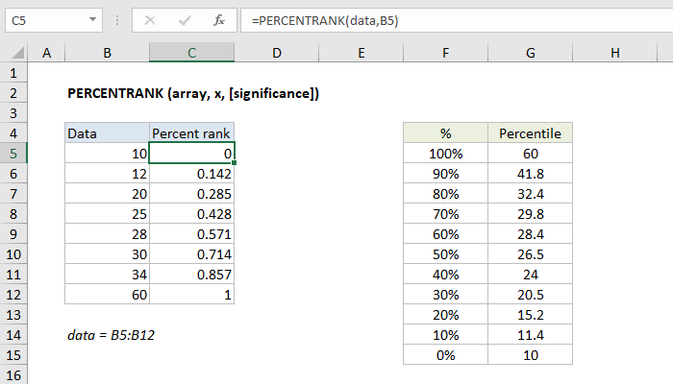Select percentile cell 28.4
673x384 pixels.
click(x=531, y=234)
